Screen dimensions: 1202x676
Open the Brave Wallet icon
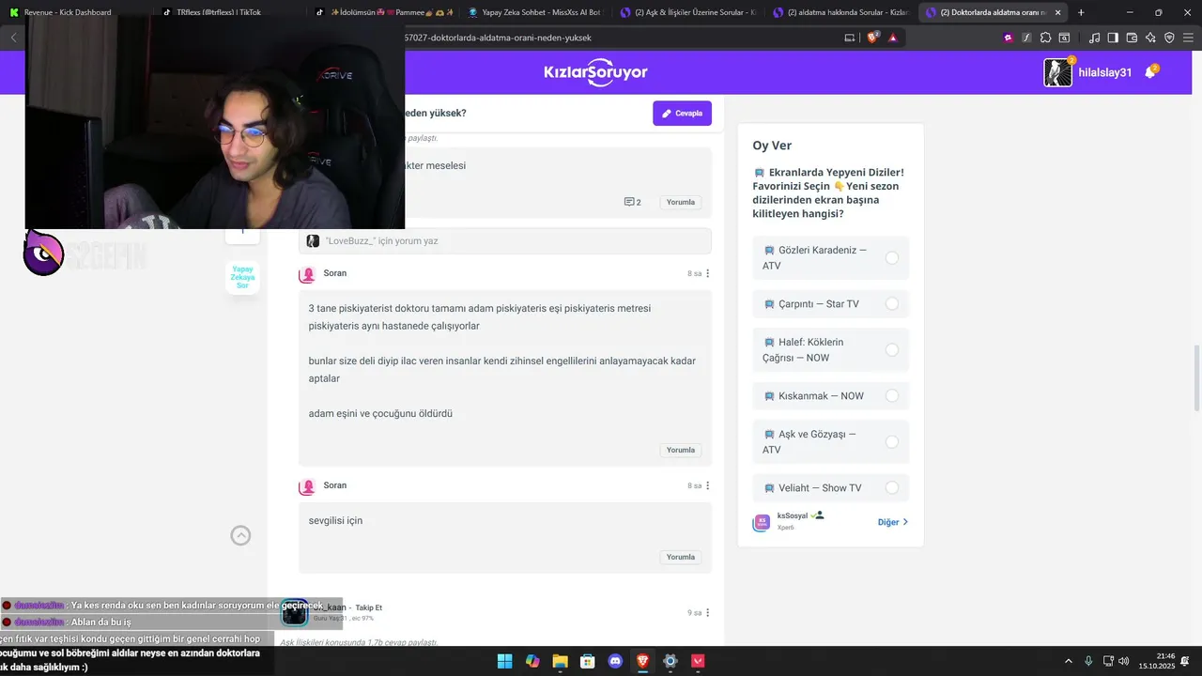(x=1132, y=38)
